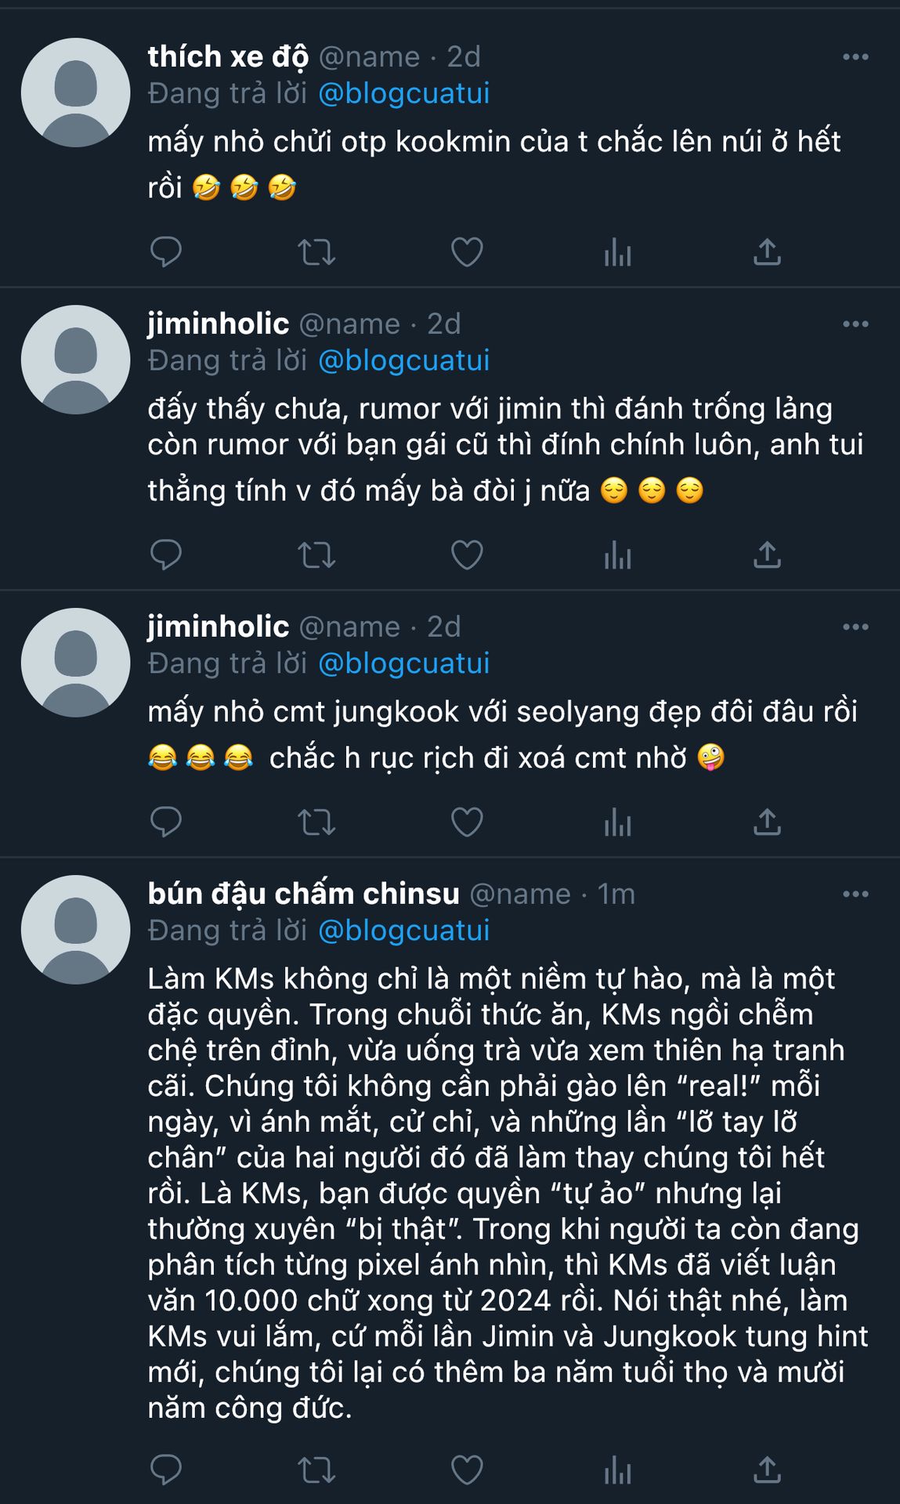Like jiminholic's tweet about rumor với jimin
The image size is (900, 1504).
pyautogui.click(x=467, y=555)
